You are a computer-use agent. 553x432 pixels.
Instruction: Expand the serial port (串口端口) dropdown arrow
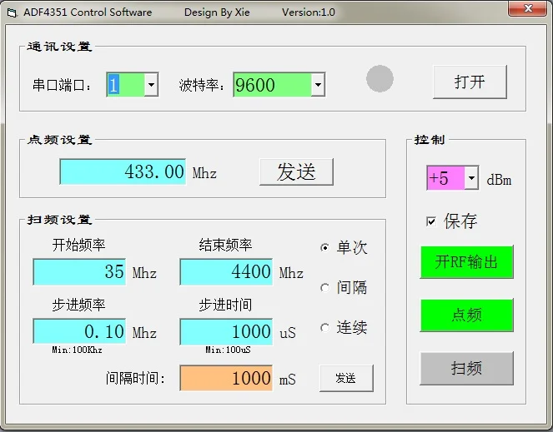click(x=151, y=85)
